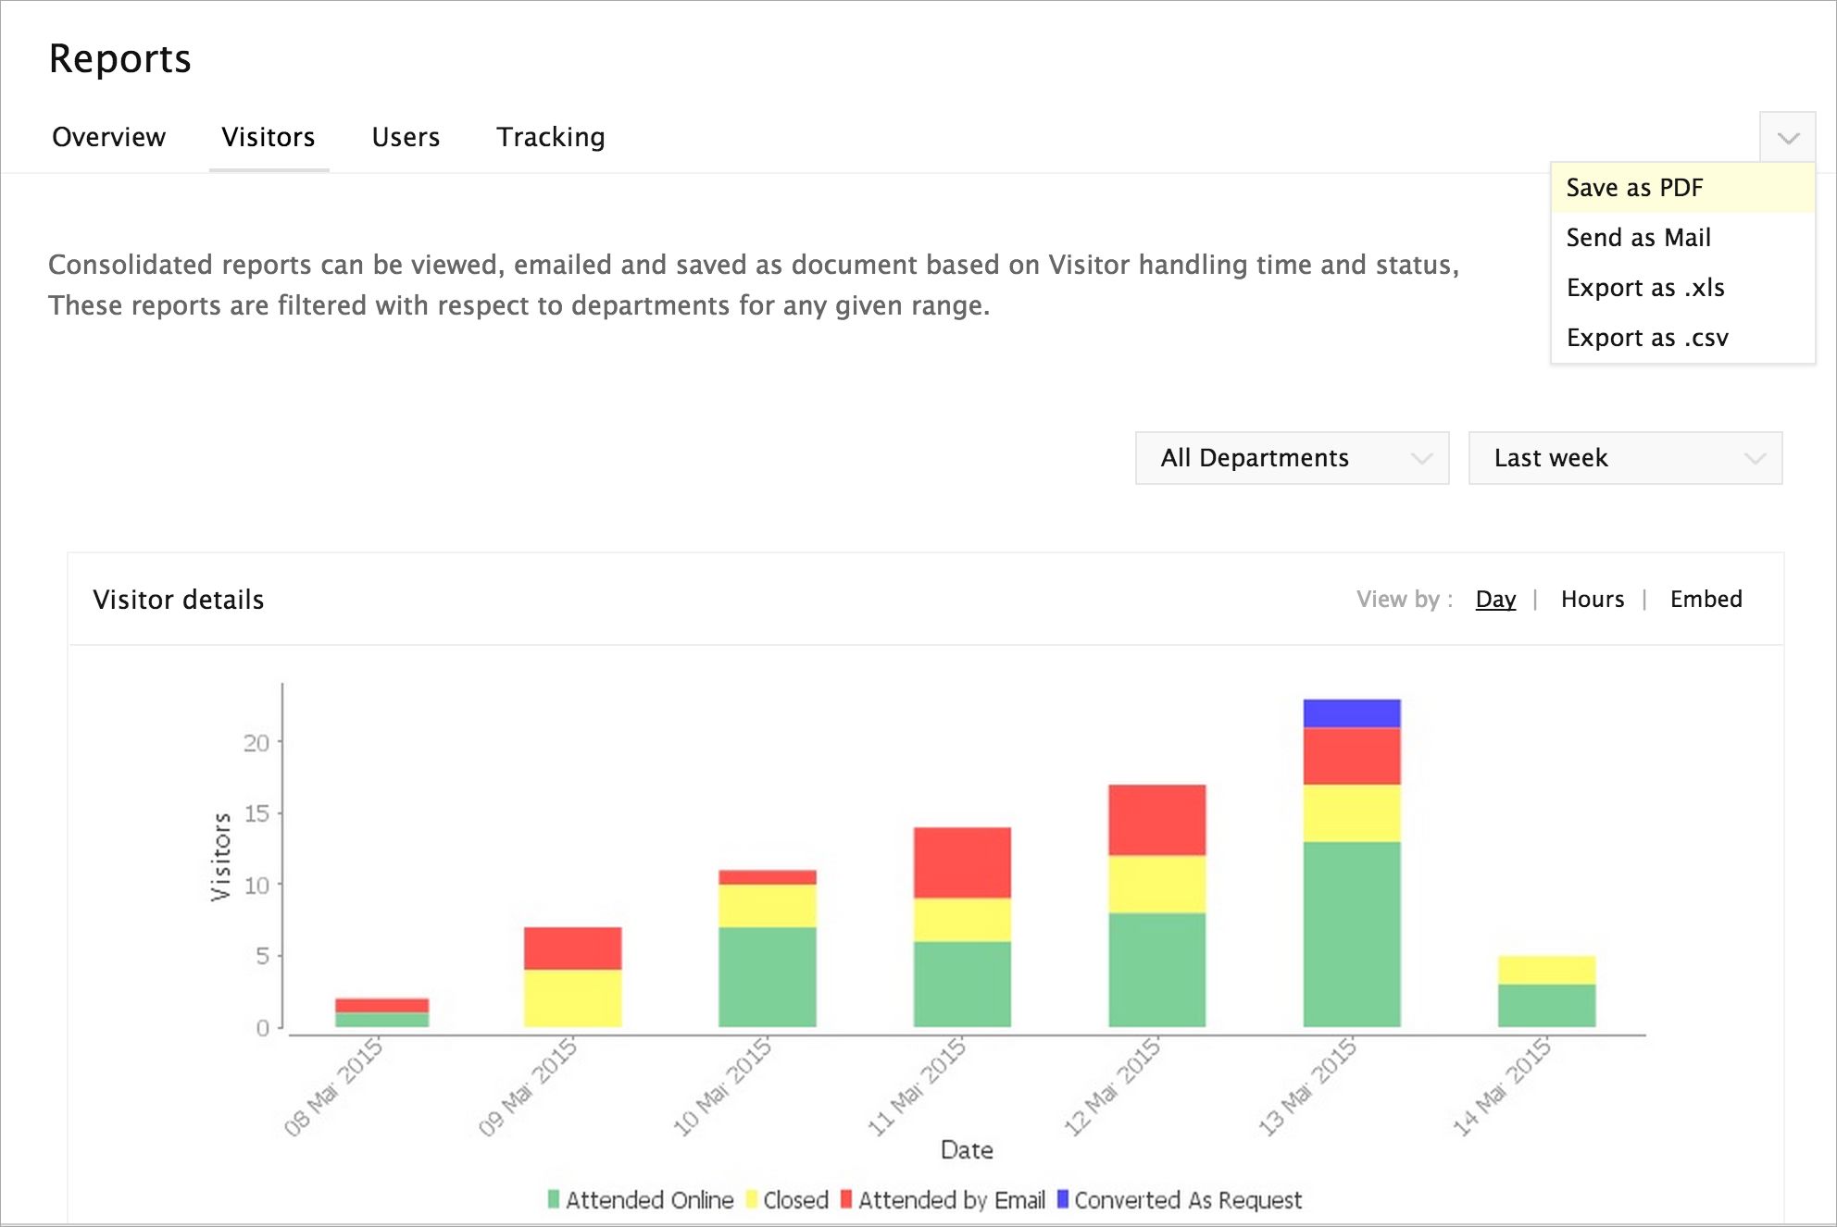Choose Export as .csv
Viewport: 1837px width, 1227px height.
(x=1646, y=338)
